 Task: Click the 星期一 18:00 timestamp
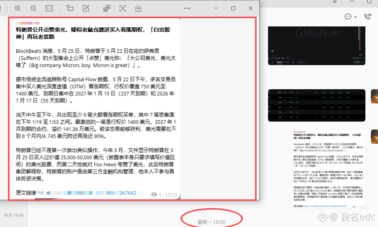point(211,222)
